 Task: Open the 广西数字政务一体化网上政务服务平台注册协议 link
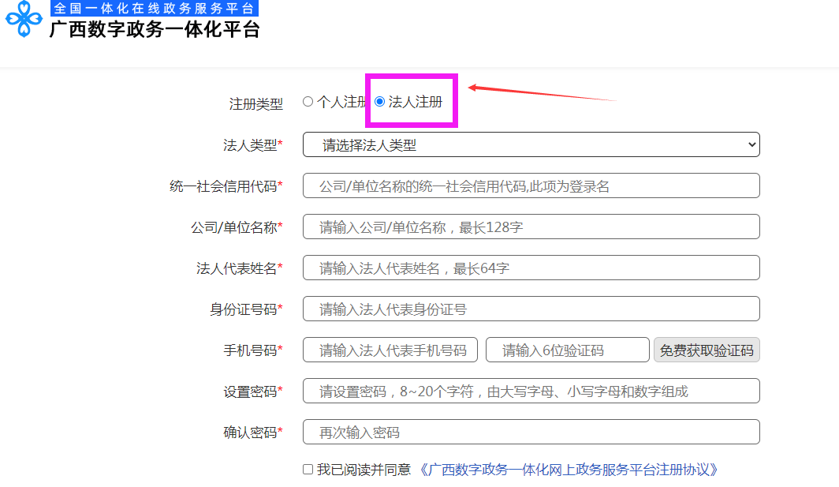tap(569, 470)
